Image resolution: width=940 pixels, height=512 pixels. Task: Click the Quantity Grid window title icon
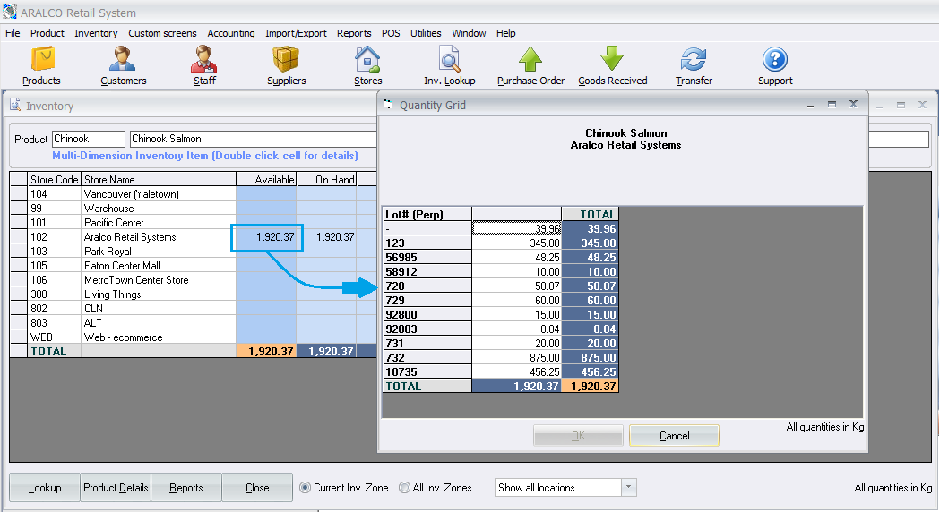click(x=388, y=104)
